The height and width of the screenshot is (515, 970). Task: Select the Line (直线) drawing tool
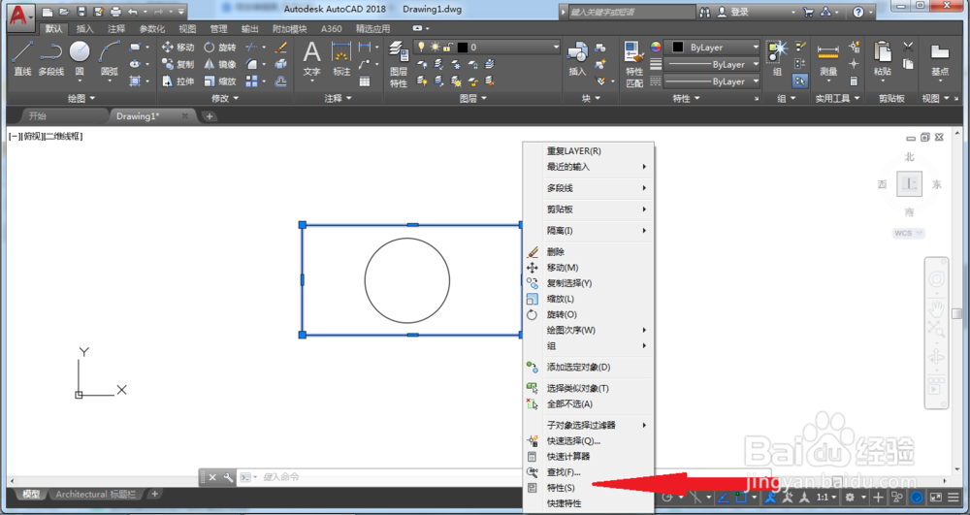[22, 59]
